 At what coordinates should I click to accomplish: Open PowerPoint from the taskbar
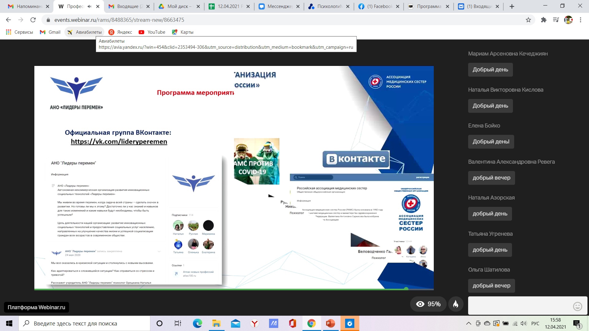pos(330,323)
